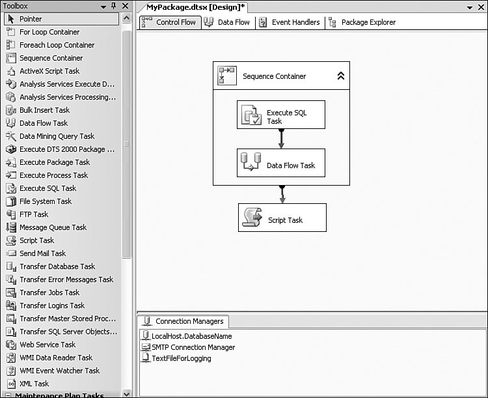Select the MyPackage.dtsx [Design] document tab

[x=194, y=7]
